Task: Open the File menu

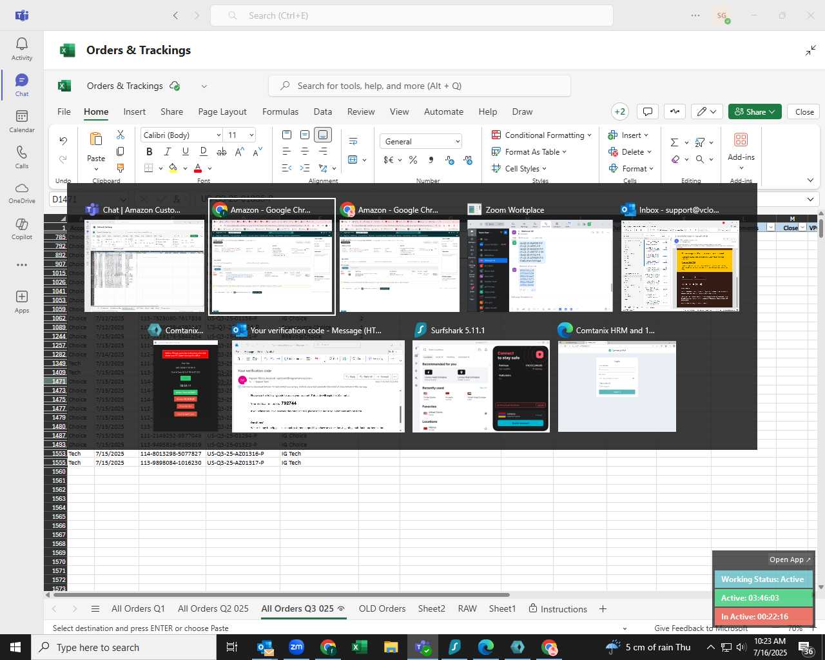Action: 64,112
